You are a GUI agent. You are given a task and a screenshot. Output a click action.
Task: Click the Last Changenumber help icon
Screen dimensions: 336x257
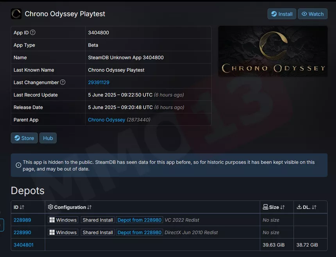pos(63,82)
